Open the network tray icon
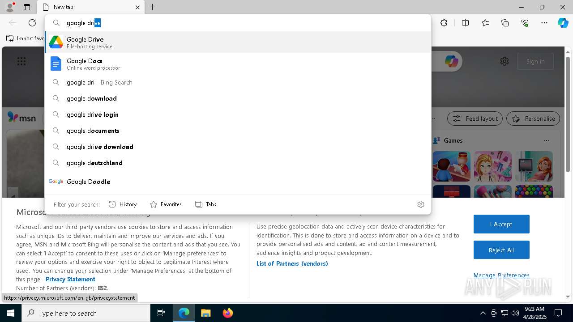Viewport: 573px width, 322px height. pos(504,313)
